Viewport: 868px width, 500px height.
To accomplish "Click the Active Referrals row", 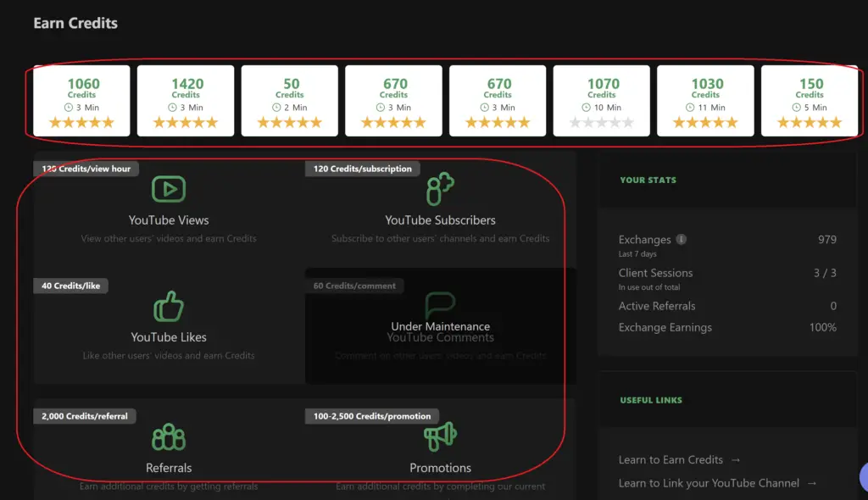I will pyautogui.click(x=727, y=306).
